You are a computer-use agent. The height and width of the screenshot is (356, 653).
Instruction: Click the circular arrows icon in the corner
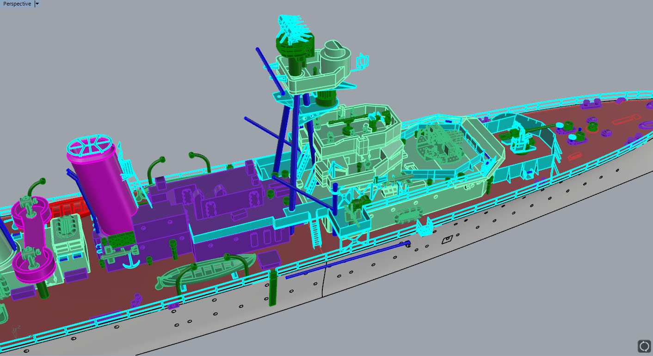[644, 346]
